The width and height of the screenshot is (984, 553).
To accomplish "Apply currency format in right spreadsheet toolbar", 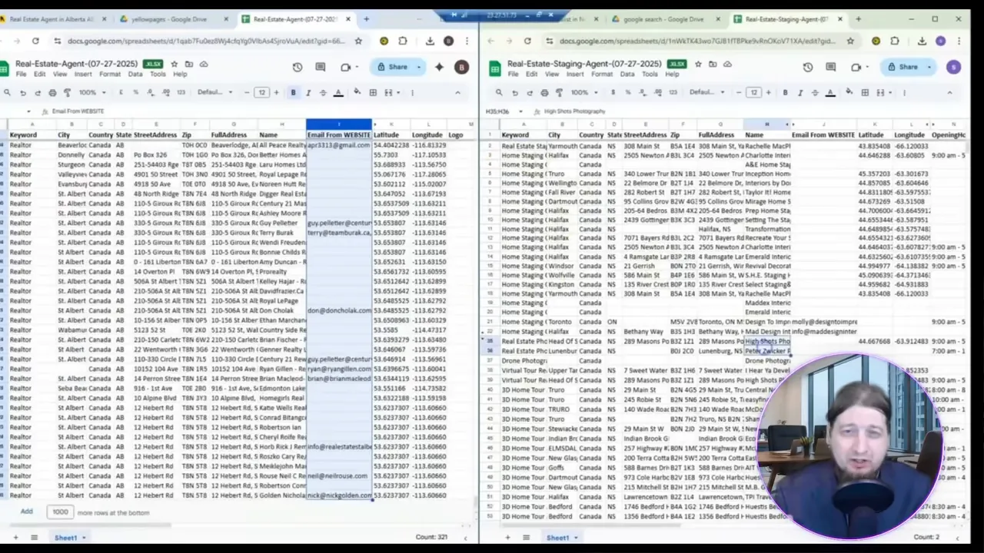I will coord(613,92).
